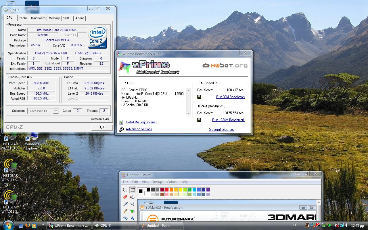Select the orange color swatch in Paint

pyautogui.click(x=171, y=190)
